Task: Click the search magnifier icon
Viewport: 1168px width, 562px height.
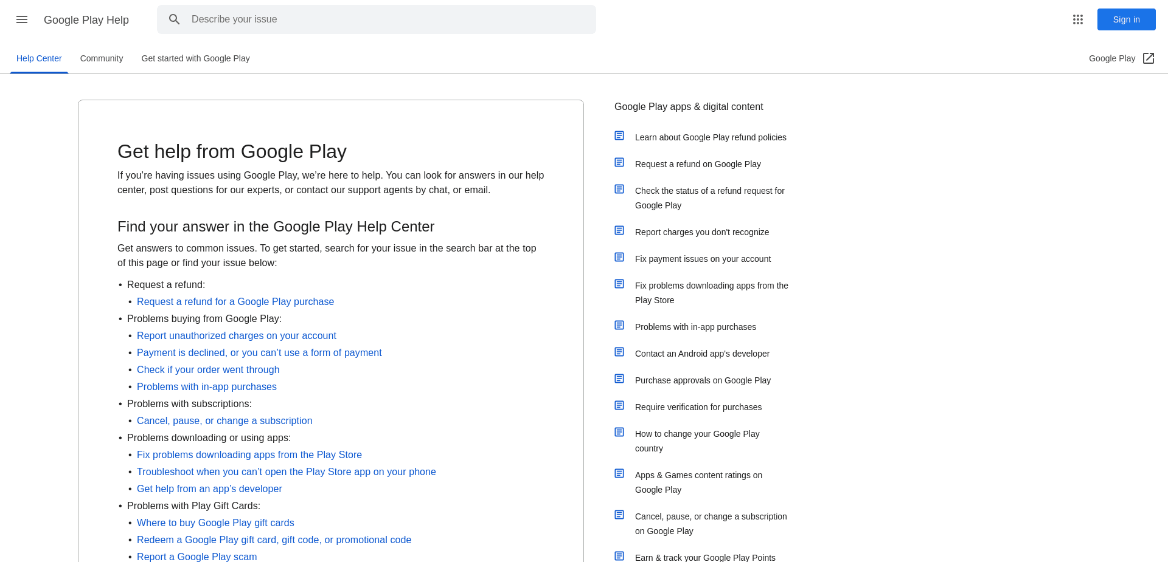Action: coord(175,19)
